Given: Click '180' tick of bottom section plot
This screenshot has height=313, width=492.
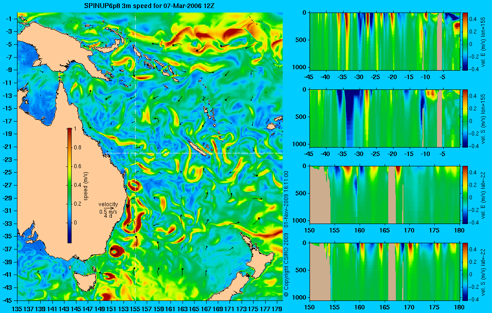Looking at the screenshot, I should click(459, 307).
